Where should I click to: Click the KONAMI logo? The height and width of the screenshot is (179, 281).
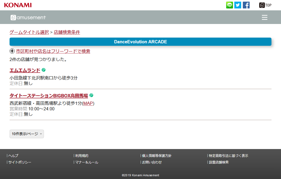(x=18, y=5)
